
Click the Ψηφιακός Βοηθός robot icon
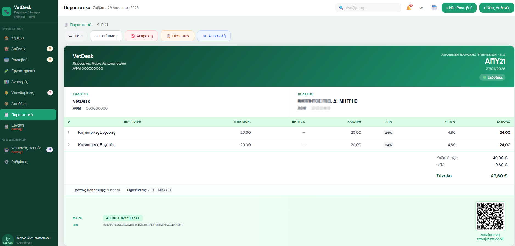click(x=6, y=150)
